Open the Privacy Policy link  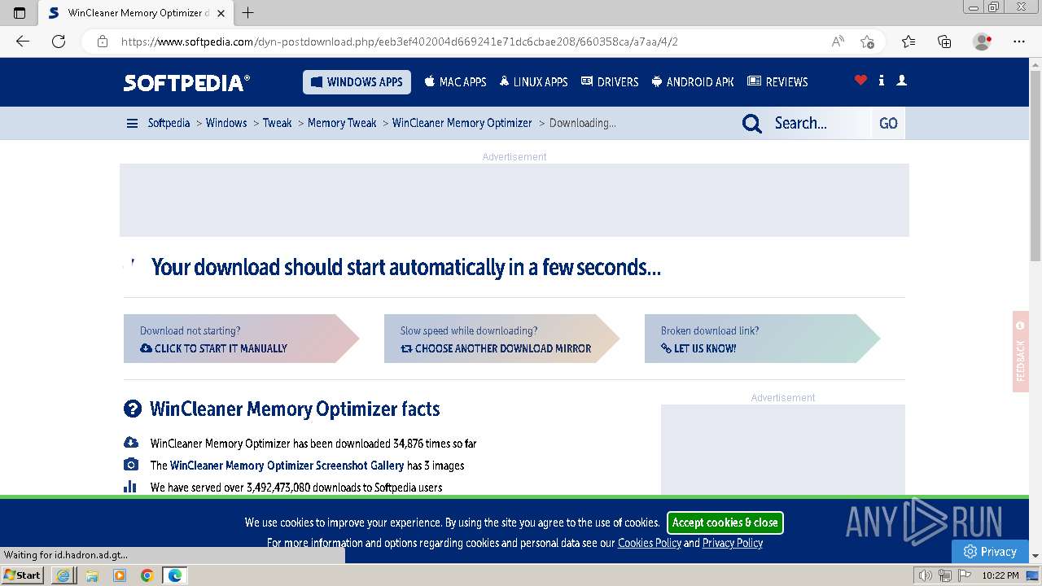[733, 543]
